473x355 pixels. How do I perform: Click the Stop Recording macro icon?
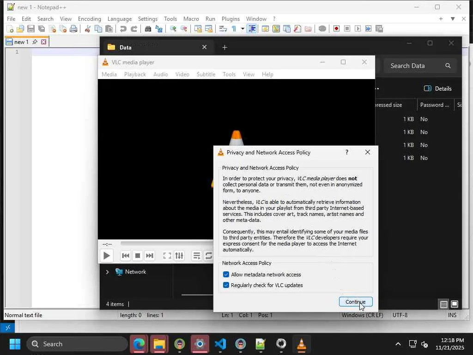(x=347, y=29)
